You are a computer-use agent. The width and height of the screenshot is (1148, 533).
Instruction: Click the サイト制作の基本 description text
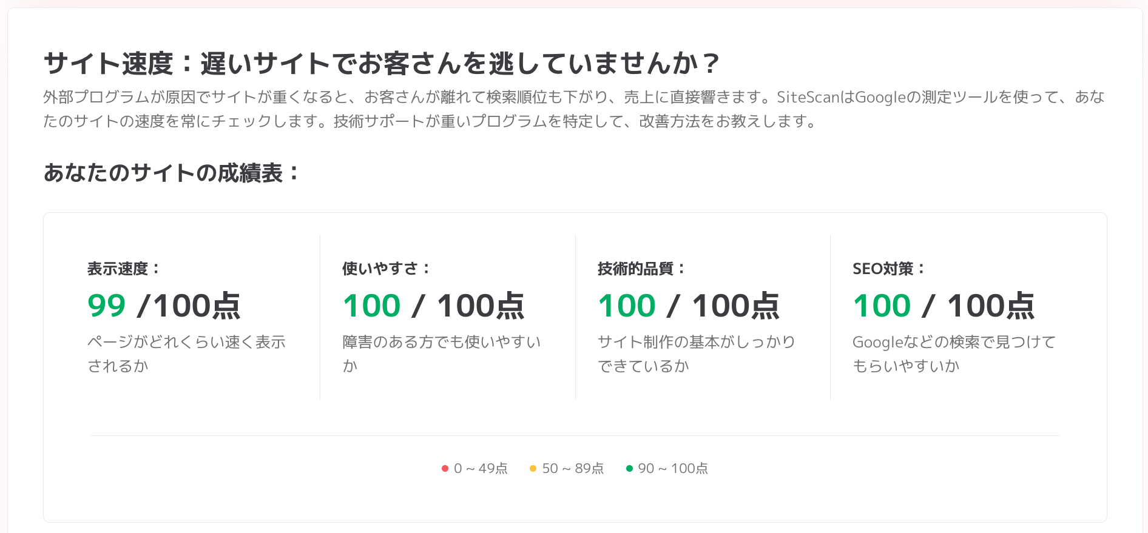[x=696, y=354]
